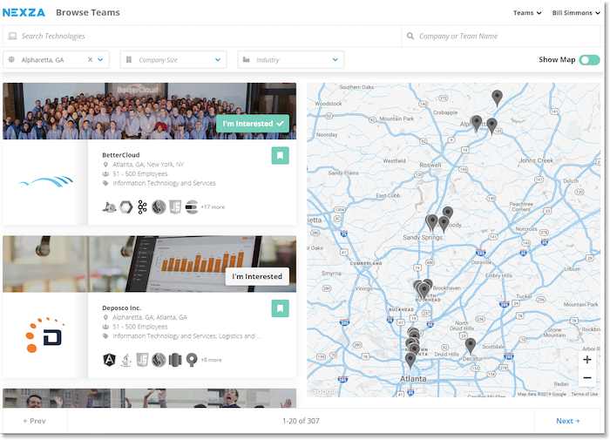The height and width of the screenshot is (440, 610).
Task: Mark Deposco Inc. as I'm Interested
Action: (257, 276)
